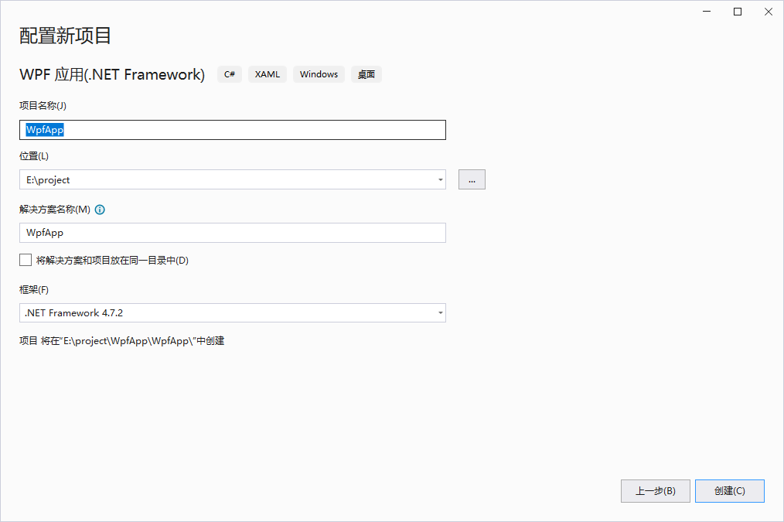Click the 框架(F) label
784x522 pixels.
[x=34, y=289]
